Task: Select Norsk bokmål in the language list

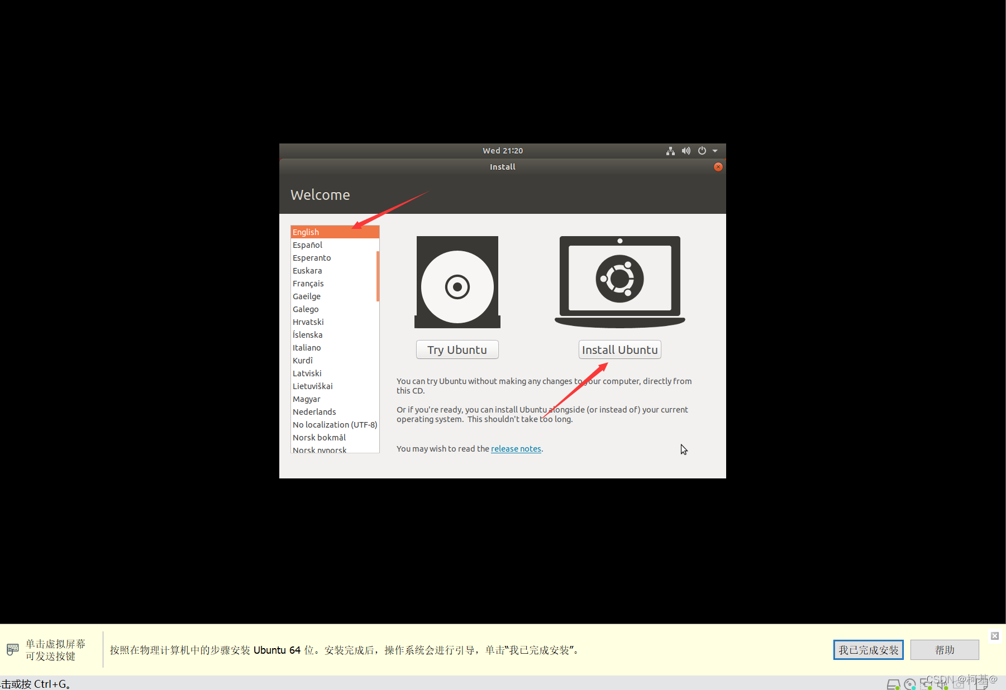Action: [x=335, y=438]
